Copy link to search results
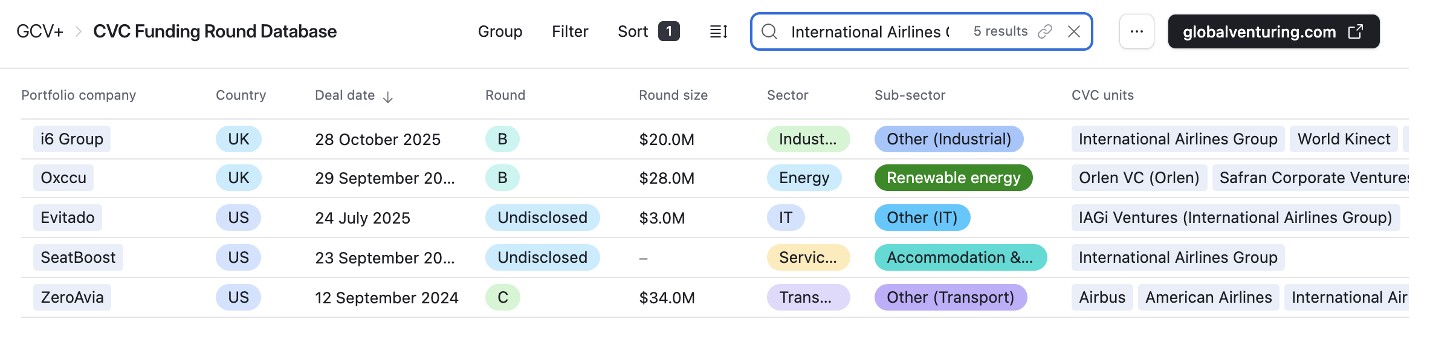 1045,31
